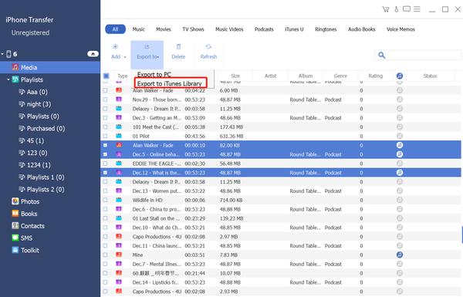Click ringtone icon in Wildlife in HD row
This screenshot has height=297, width=463.
400,200
